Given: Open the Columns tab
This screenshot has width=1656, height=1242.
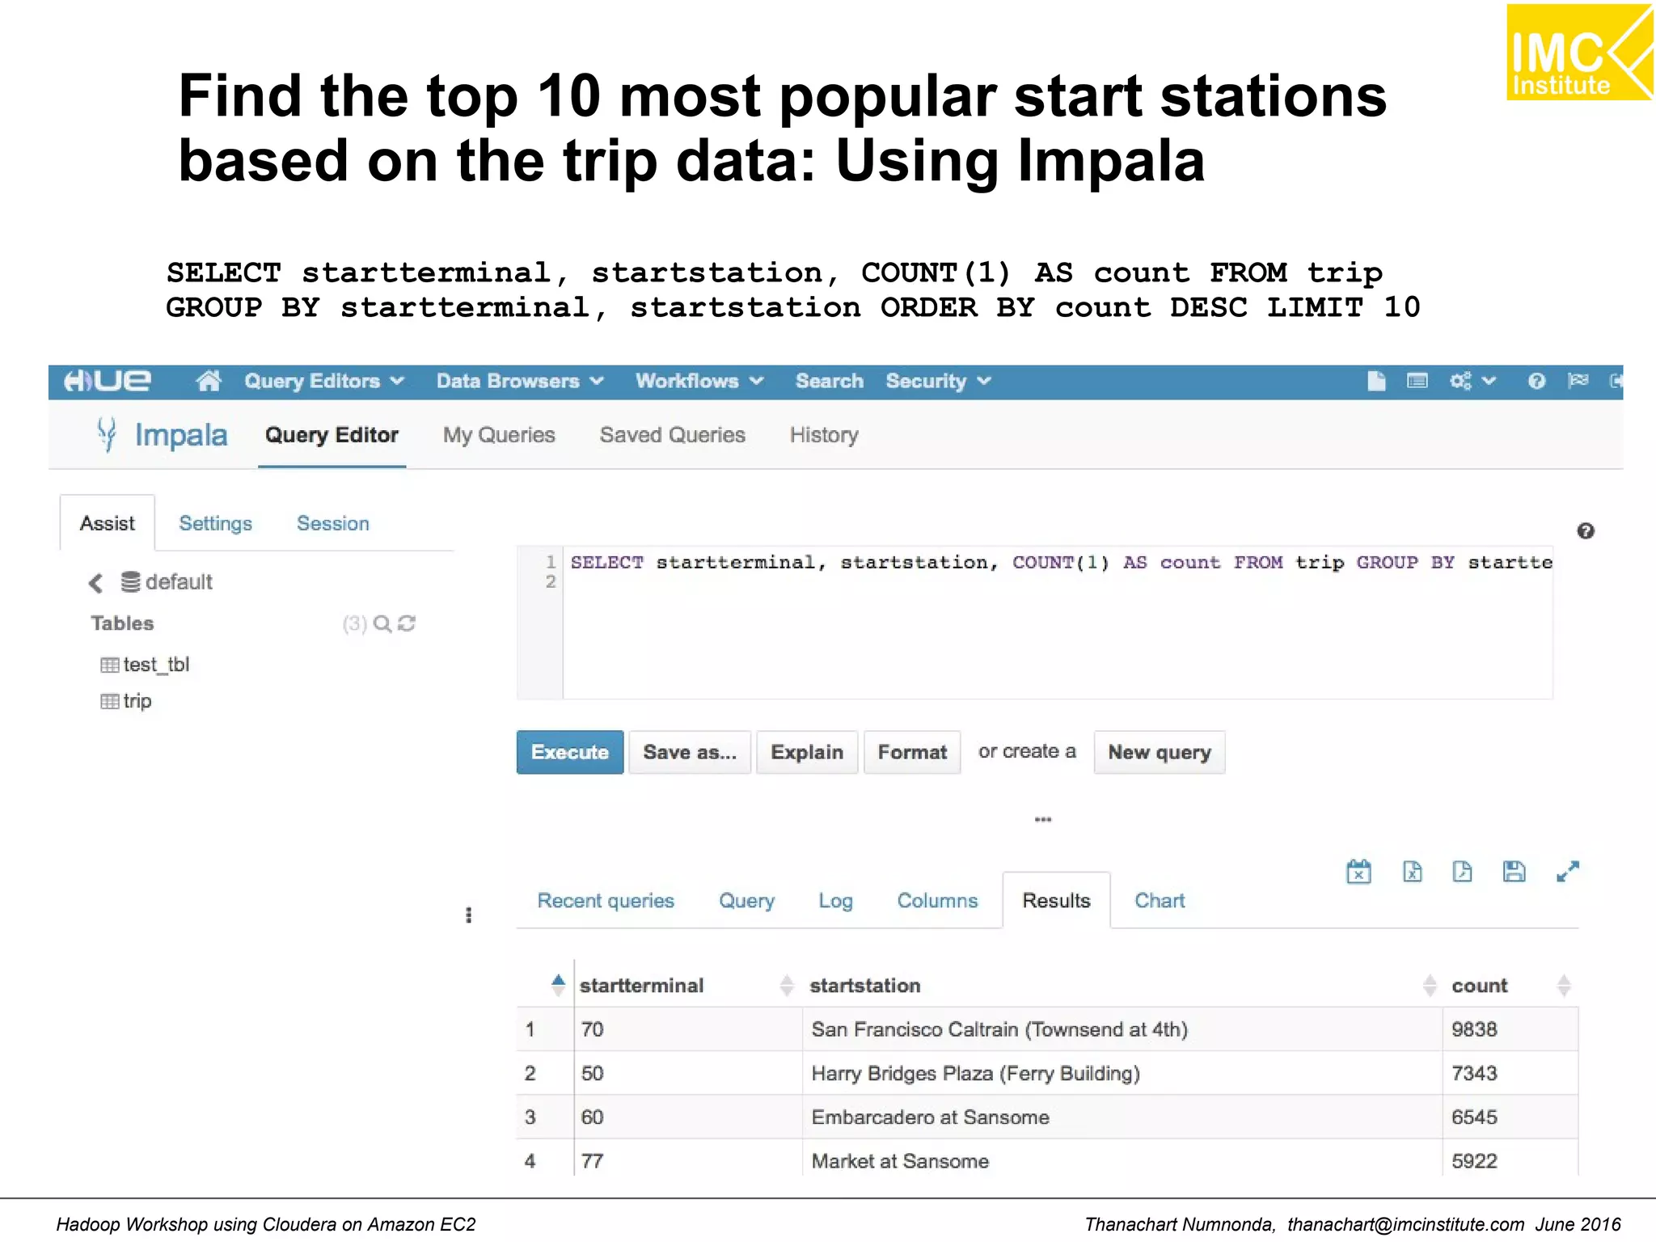Looking at the screenshot, I should pyautogui.click(x=937, y=901).
